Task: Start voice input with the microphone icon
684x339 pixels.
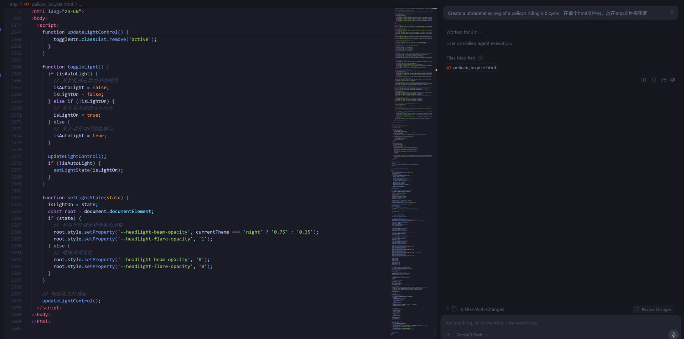Action: point(673,334)
